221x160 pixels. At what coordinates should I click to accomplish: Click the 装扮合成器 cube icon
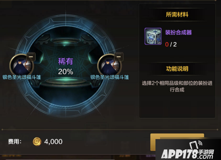tap(153, 36)
